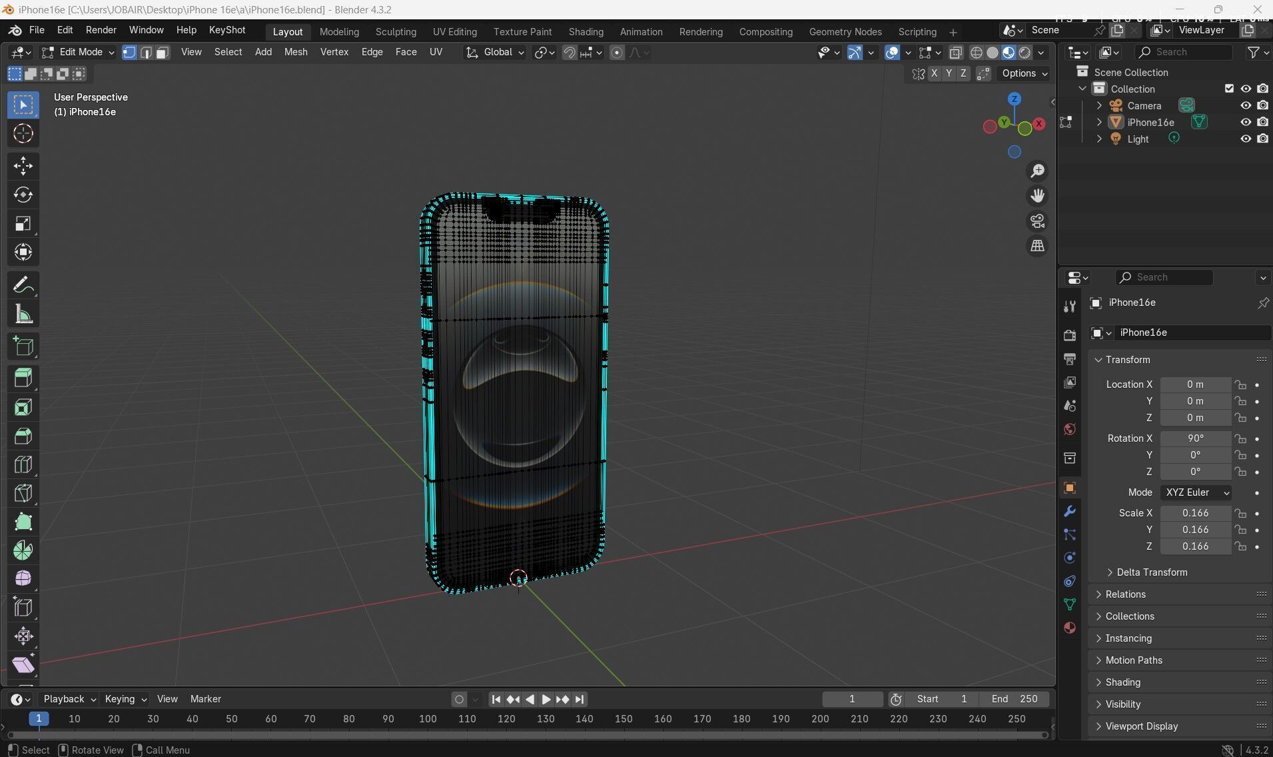The image size is (1273, 757).
Task: Toggle snapping magnet
Action: click(x=569, y=53)
